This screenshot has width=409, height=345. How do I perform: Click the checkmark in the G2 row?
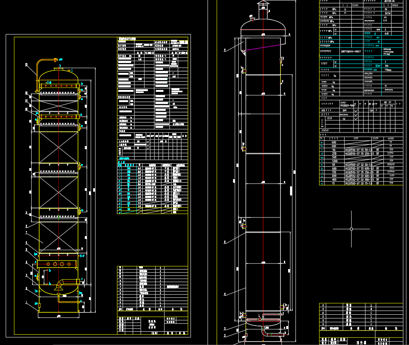(356, 119)
